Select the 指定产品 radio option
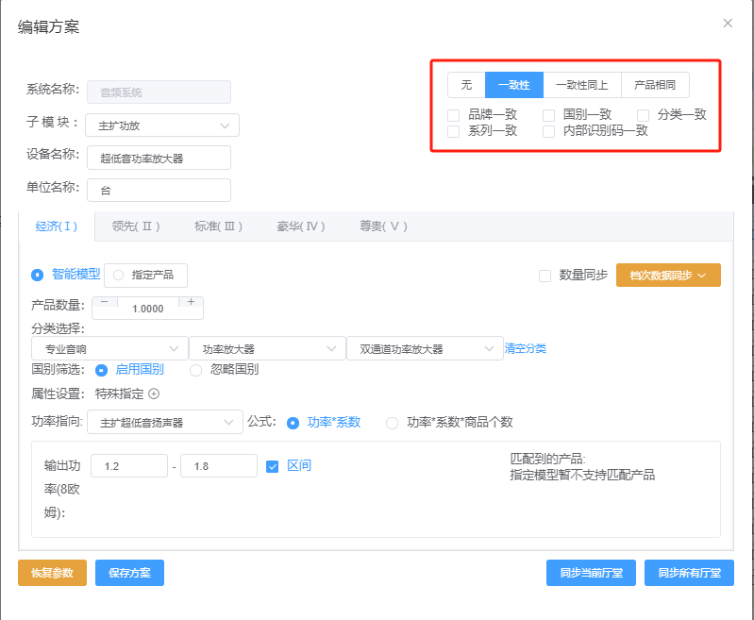Viewport: 754px width, 620px height. click(x=119, y=276)
